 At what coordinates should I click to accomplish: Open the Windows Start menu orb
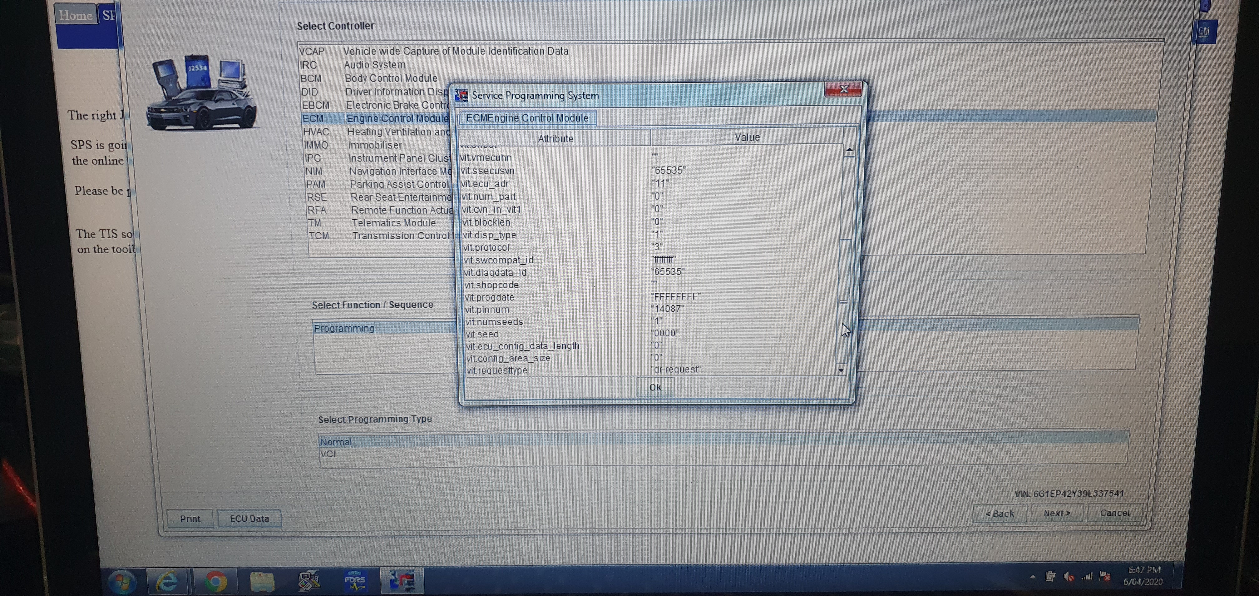point(122,582)
